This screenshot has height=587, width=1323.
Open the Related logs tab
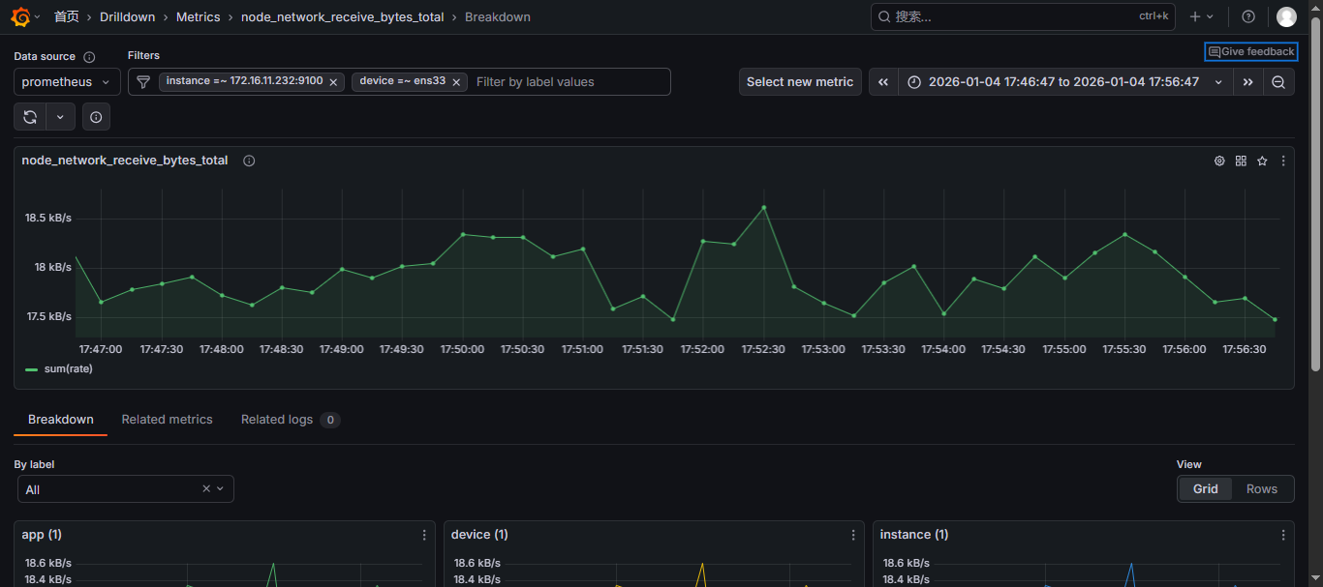[277, 420]
